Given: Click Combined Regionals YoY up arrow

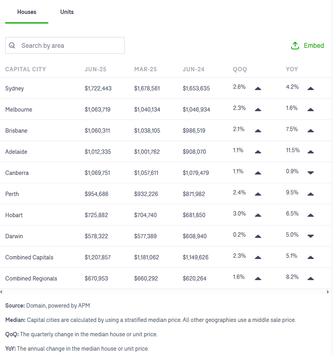Looking at the screenshot, I should 311,279.
